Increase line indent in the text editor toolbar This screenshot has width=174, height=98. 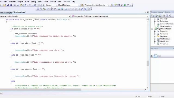(x=55, y=9)
